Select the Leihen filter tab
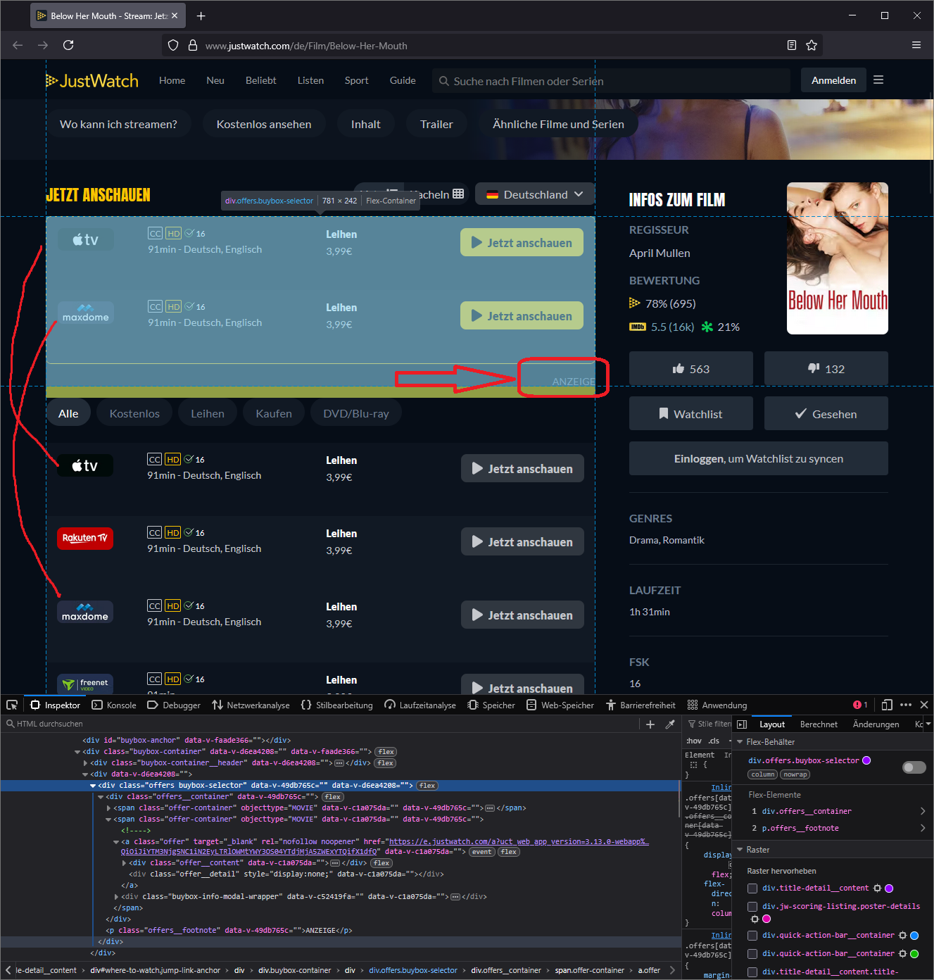Screen dimensions: 934x980 point(208,413)
